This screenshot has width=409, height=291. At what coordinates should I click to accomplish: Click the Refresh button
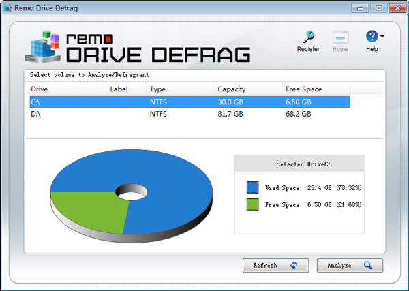point(275,266)
